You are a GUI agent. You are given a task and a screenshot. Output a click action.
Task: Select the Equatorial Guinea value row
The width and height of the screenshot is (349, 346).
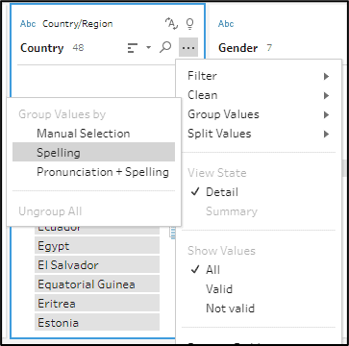(97, 284)
